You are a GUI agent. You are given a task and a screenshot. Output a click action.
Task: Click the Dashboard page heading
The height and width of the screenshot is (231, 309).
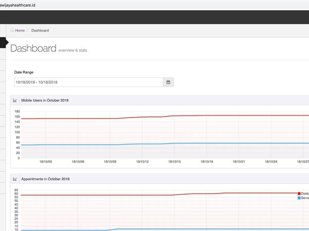(33, 48)
